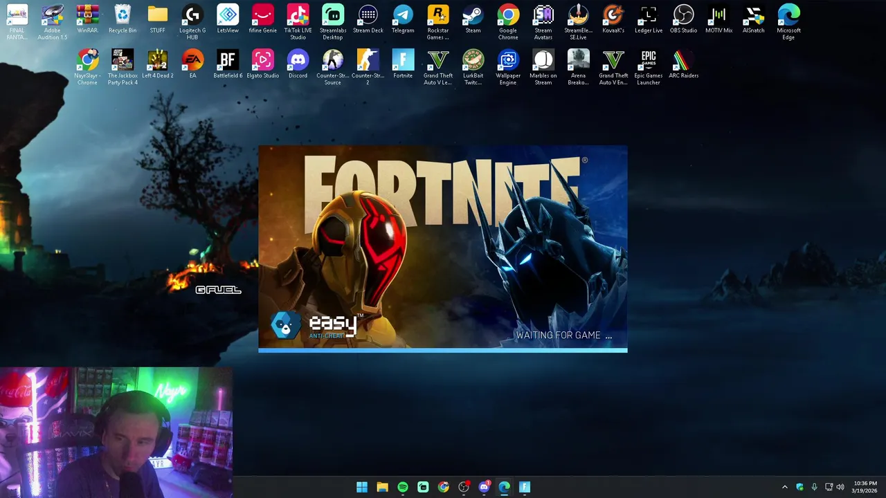Open the Arena Breakout desktop shortcut

coord(578,67)
